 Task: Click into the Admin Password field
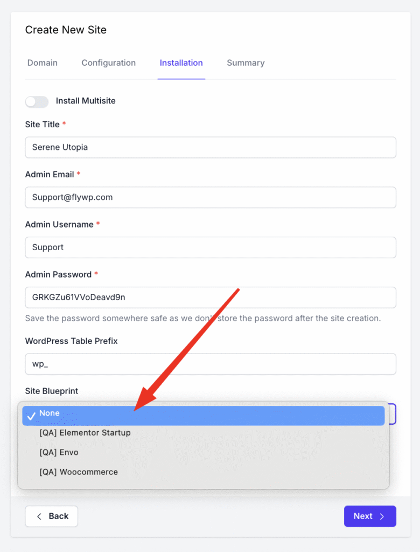click(x=211, y=297)
